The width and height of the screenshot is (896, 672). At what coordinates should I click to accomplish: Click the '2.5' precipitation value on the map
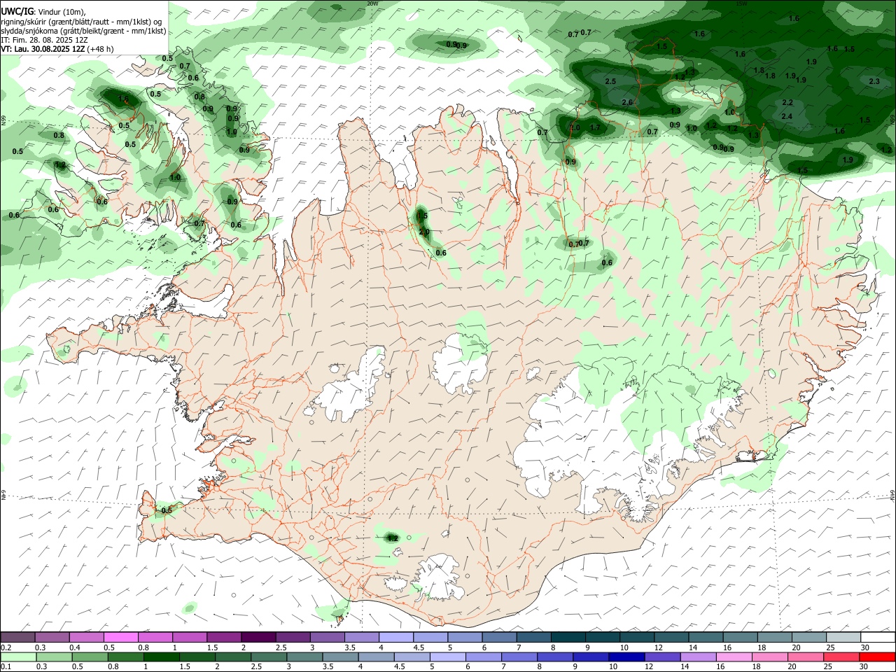pos(610,82)
